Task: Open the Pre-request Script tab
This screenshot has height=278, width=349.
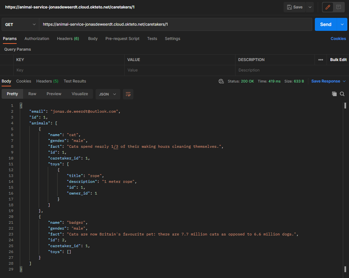Action: pyautogui.click(x=122, y=39)
